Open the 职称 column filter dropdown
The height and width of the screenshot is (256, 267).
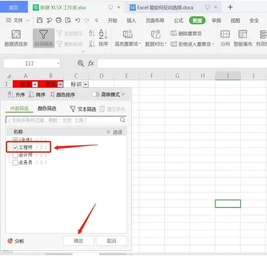click(61, 84)
